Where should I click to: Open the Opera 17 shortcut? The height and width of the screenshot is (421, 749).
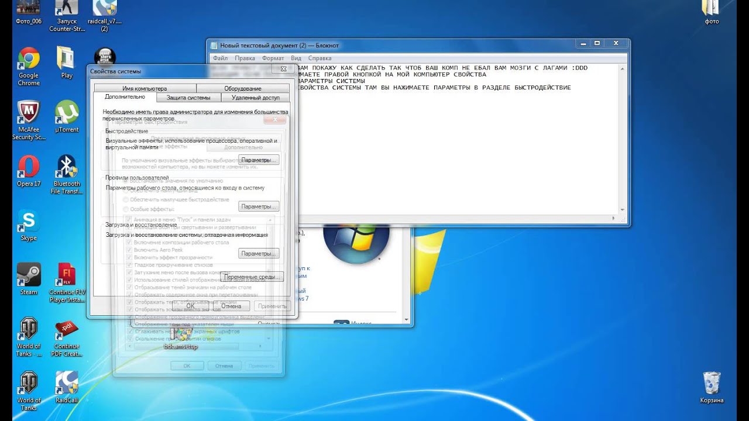tap(29, 171)
